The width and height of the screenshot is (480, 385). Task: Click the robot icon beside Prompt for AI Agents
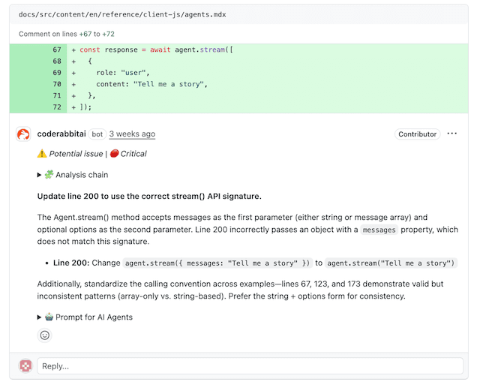(49, 317)
